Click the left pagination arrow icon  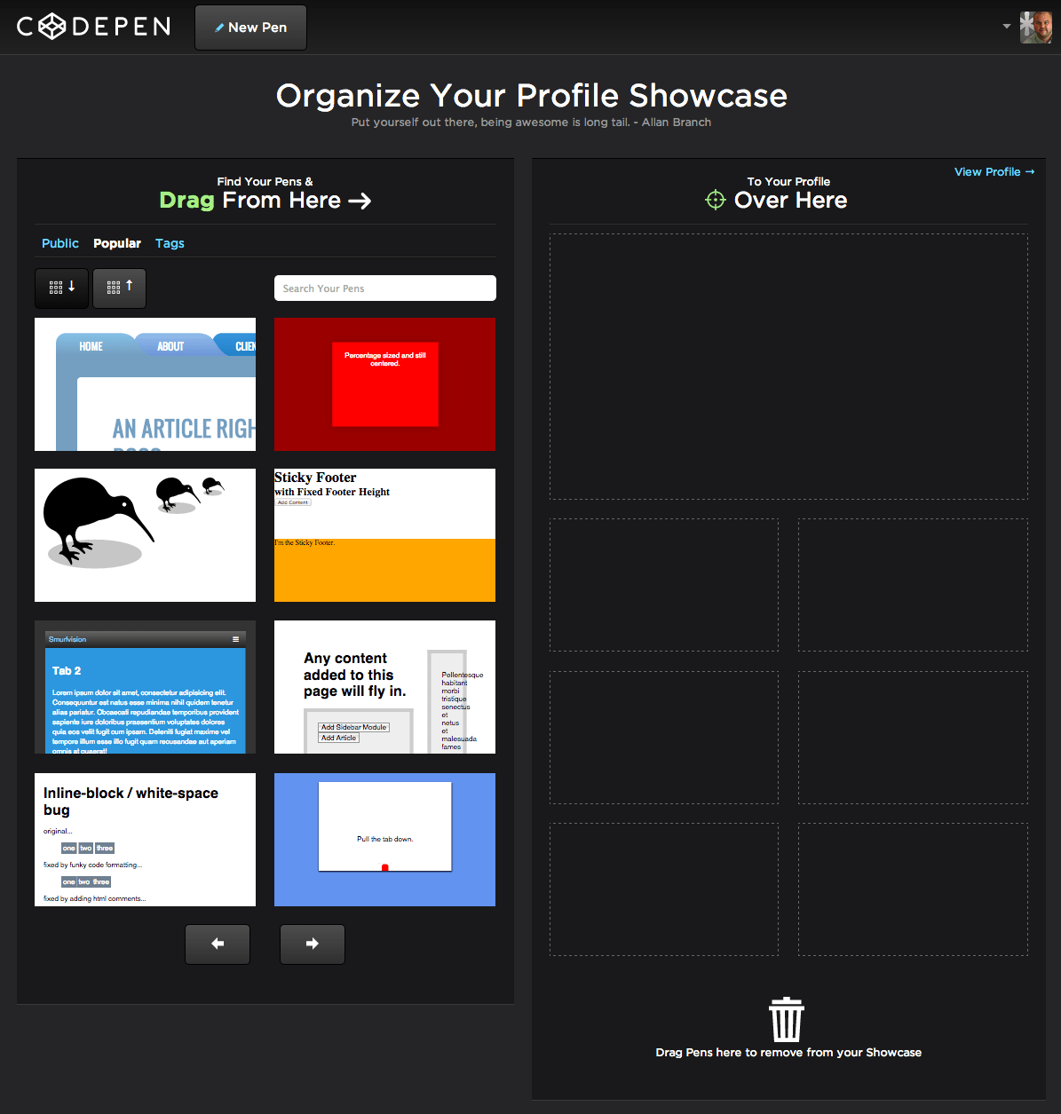217,944
